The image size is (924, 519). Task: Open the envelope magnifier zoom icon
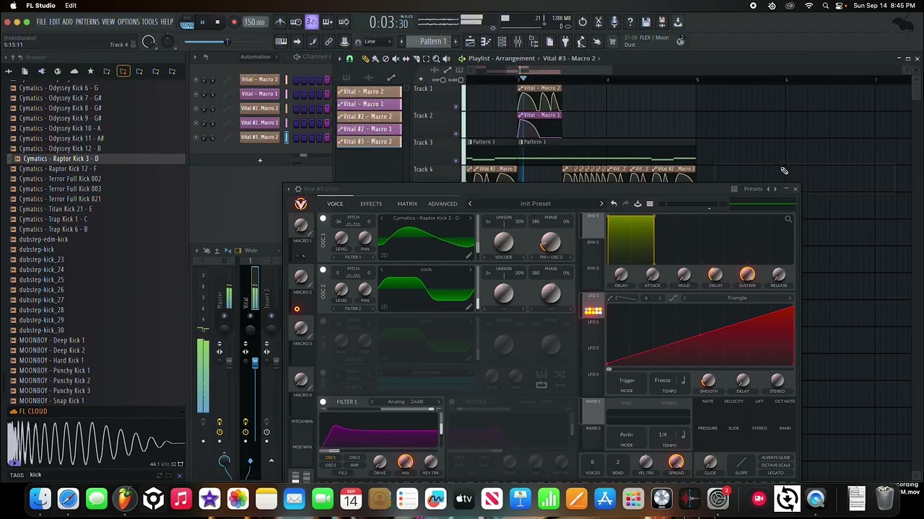788,219
